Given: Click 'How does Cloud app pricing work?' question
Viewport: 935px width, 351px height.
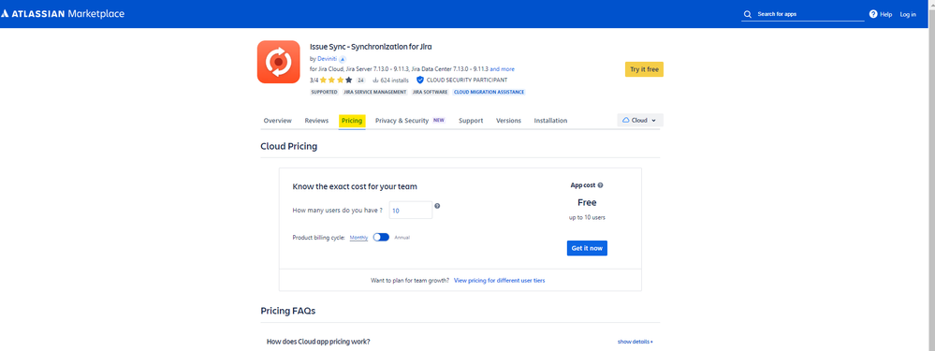Looking at the screenshot, I should pyautogui.click(x=318, y=342).
